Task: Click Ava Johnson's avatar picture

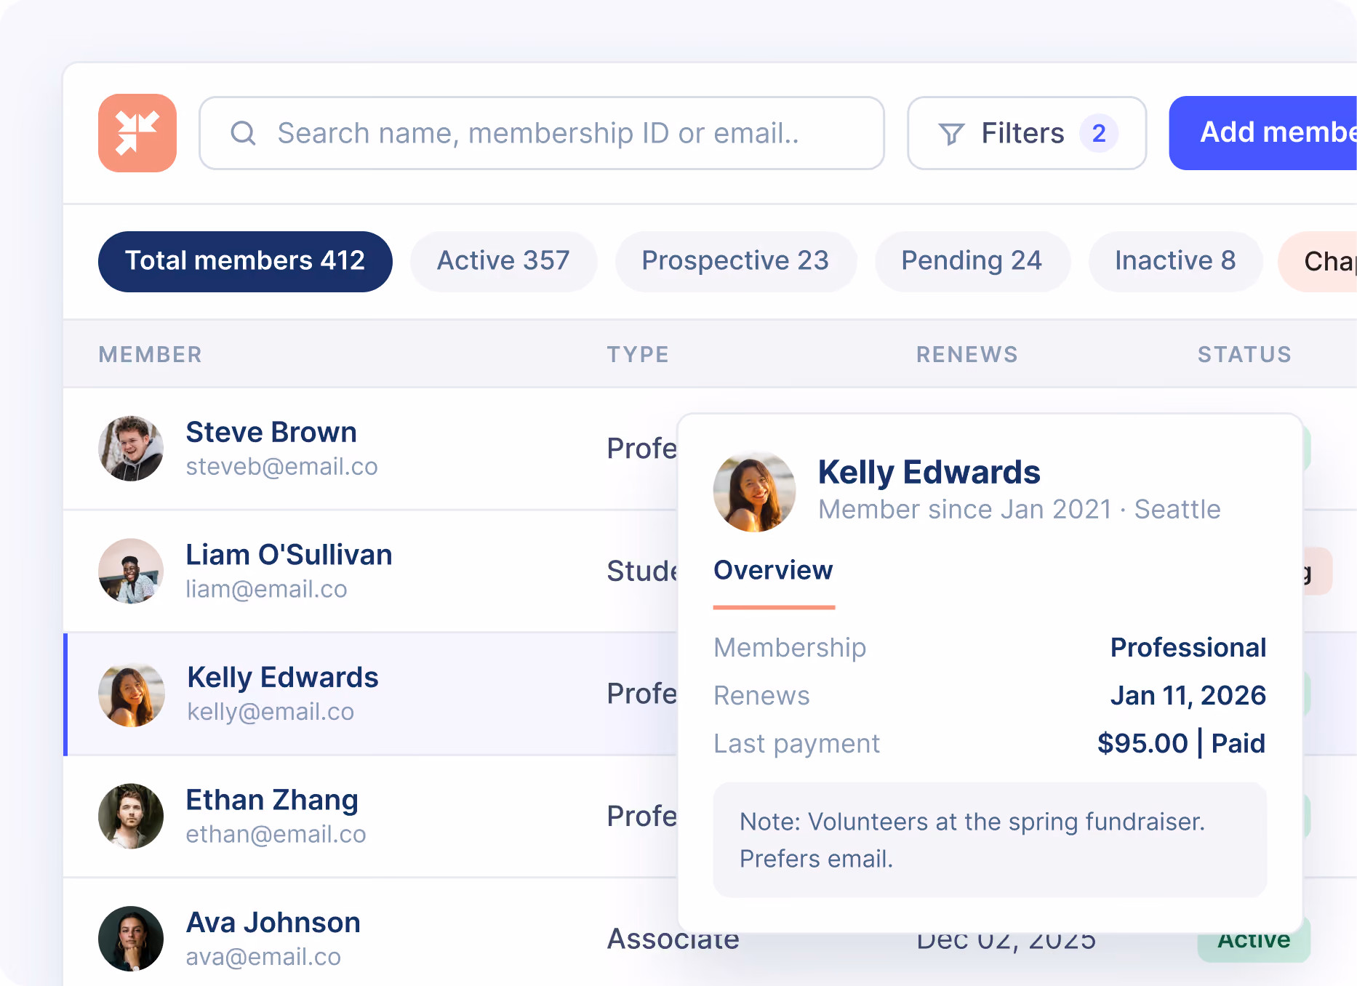Action: (x=131, y=939)
